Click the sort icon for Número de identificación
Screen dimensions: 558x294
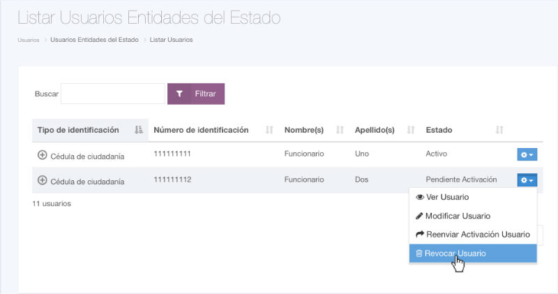(x=269, y=130)
